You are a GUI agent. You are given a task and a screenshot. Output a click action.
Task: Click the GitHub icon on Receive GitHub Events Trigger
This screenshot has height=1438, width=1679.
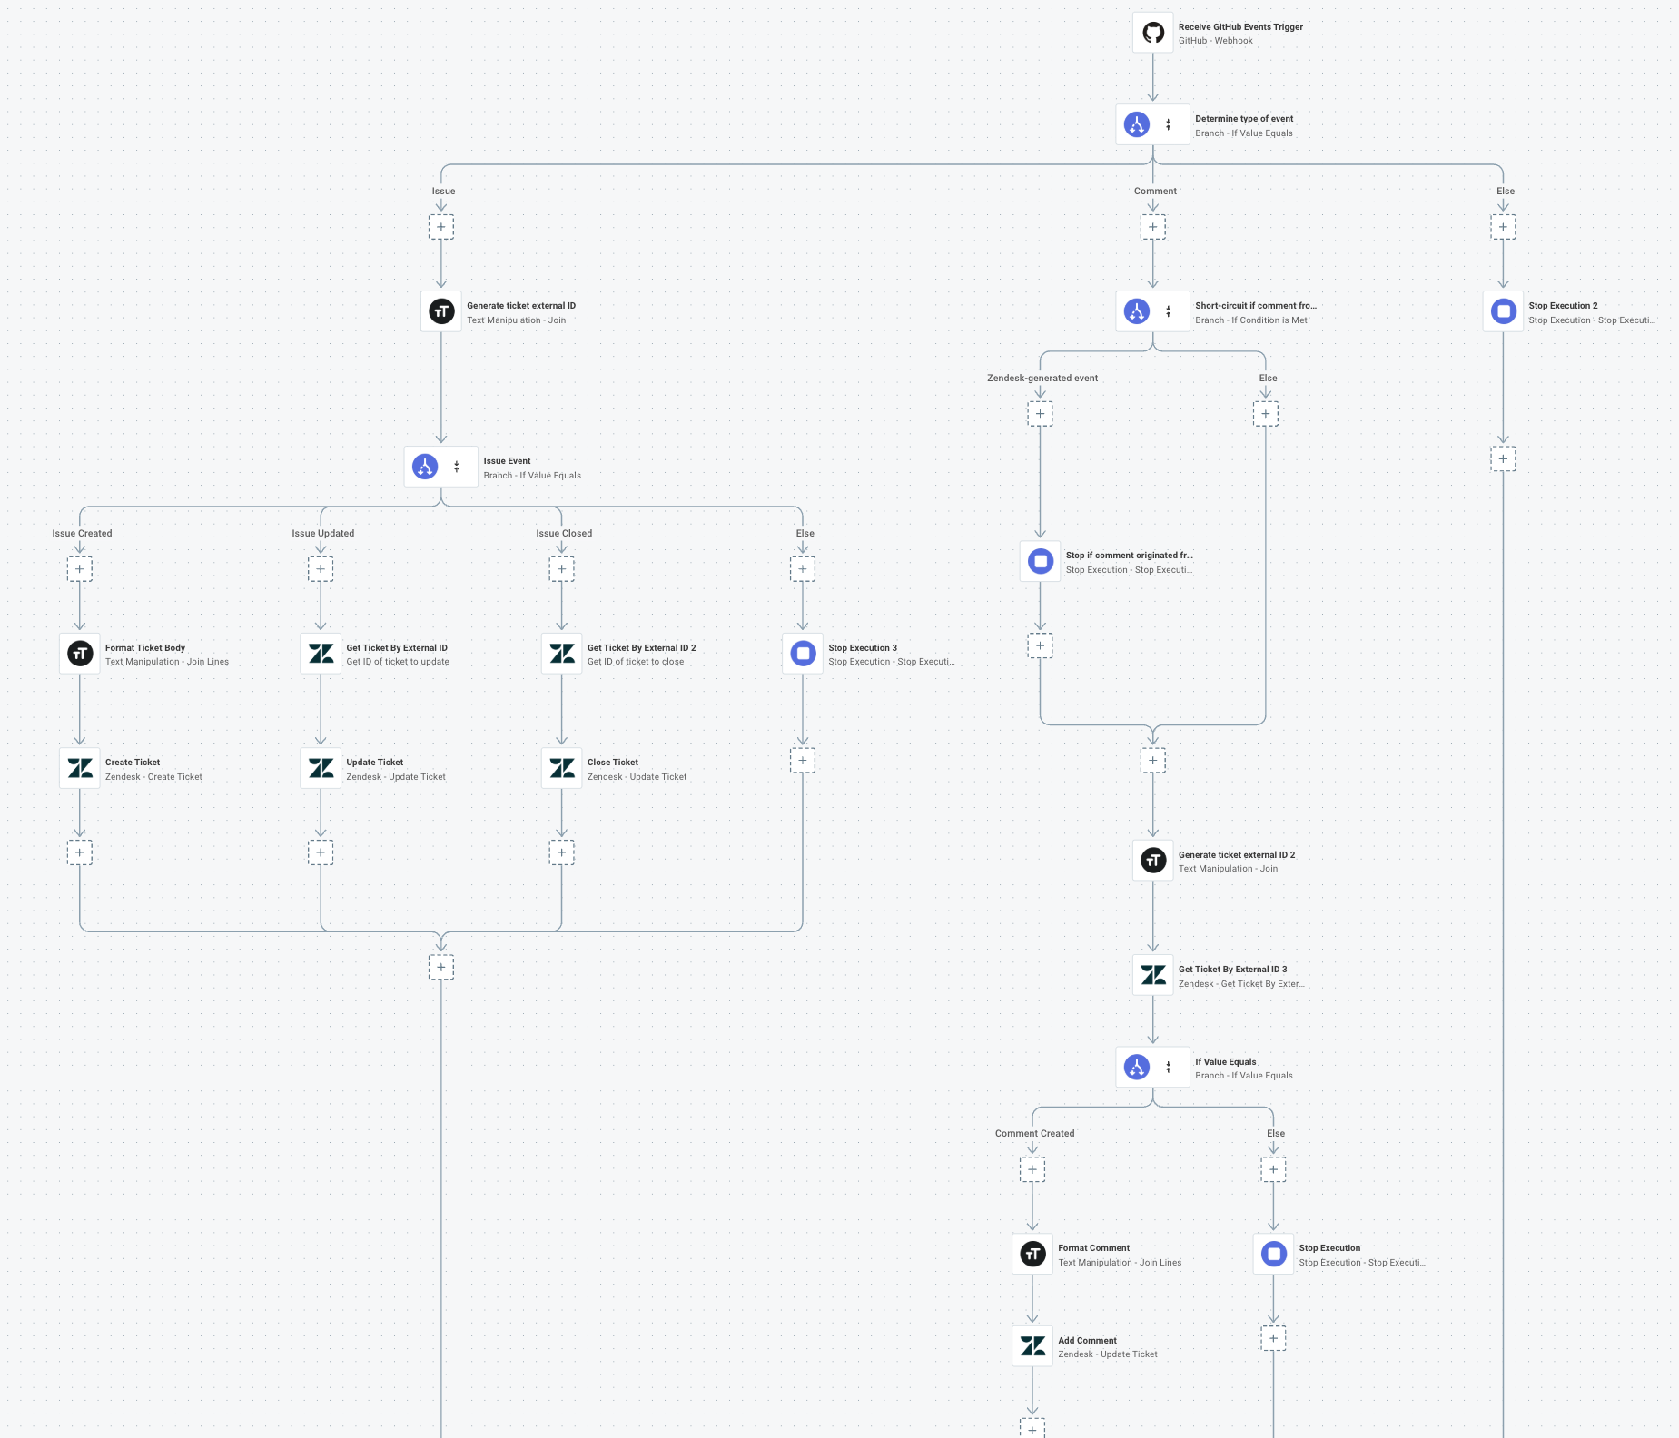point(1153,32)
